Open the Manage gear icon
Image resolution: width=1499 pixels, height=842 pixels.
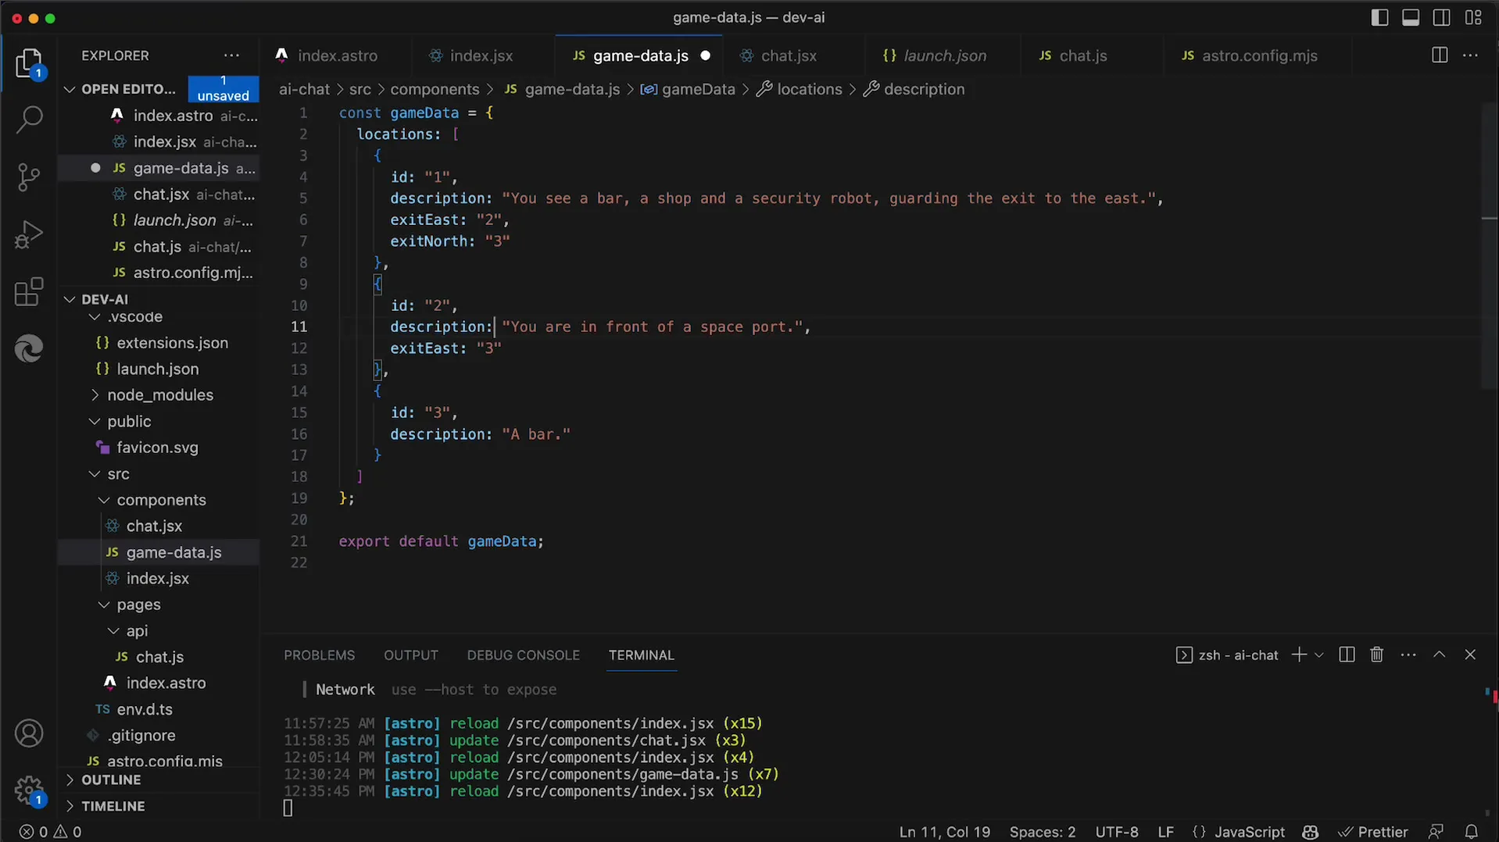click(x=29, y=790)
